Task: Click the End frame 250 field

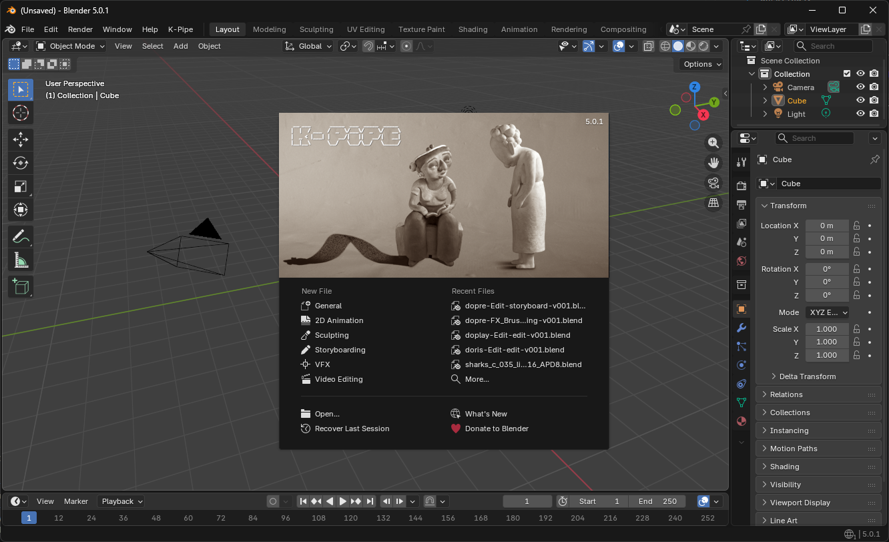Action: [659, 501]
